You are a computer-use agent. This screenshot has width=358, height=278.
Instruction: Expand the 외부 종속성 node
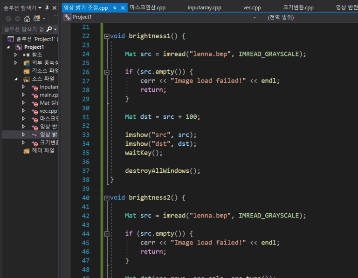15,63
